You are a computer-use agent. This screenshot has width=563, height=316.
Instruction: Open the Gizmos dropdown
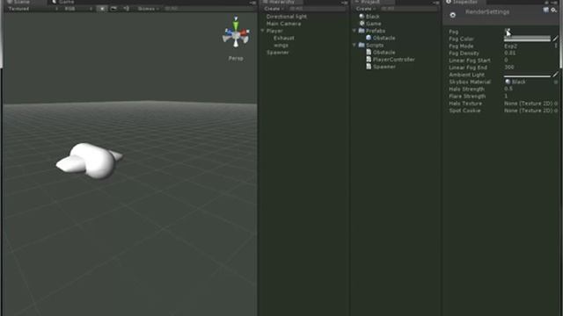[x=148, y=9]
